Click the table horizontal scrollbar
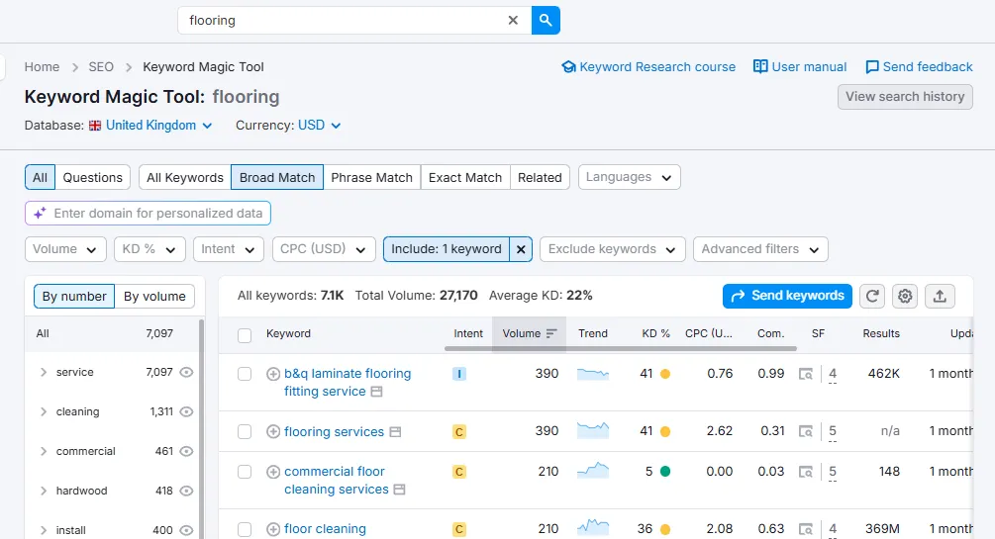Image resolution: width=995 pixels, height=539 pixels. (621, 348)
